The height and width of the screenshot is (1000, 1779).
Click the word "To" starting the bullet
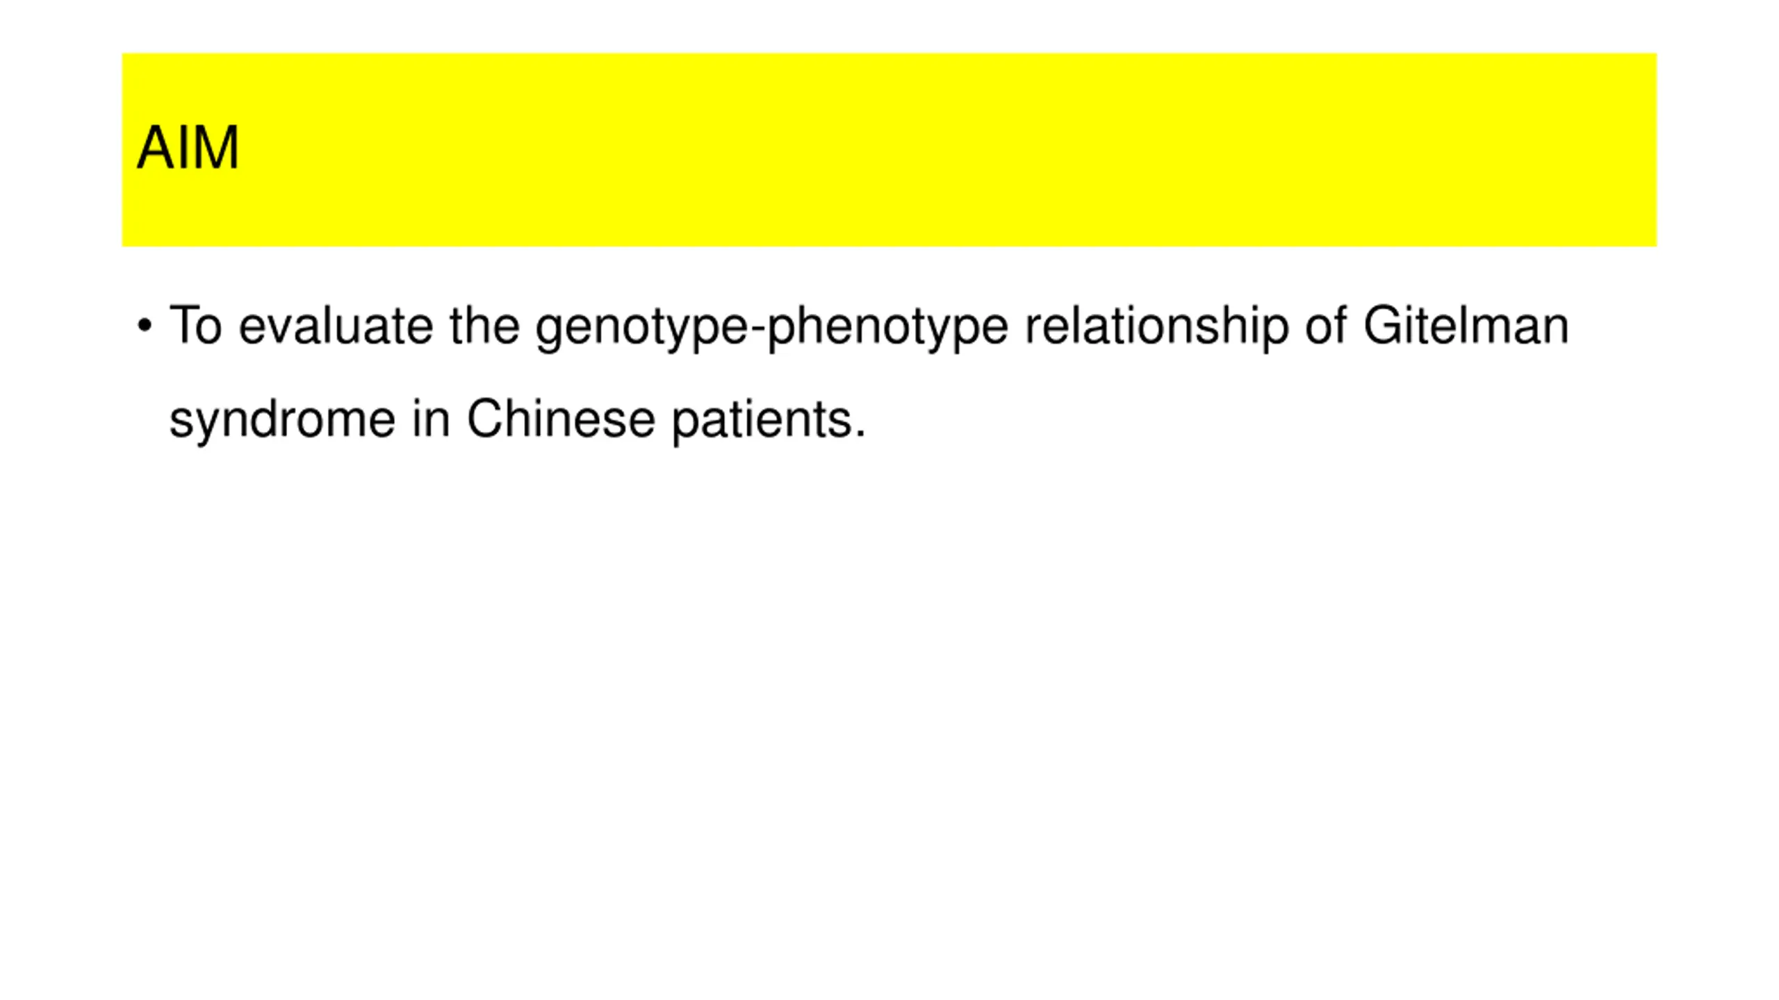195,325
